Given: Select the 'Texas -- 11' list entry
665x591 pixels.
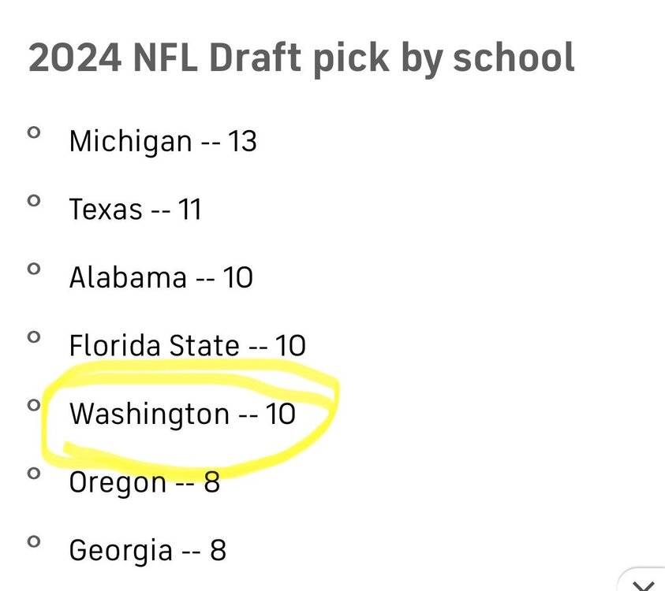Looking at the screenshot, I should [x=135, y=210].
